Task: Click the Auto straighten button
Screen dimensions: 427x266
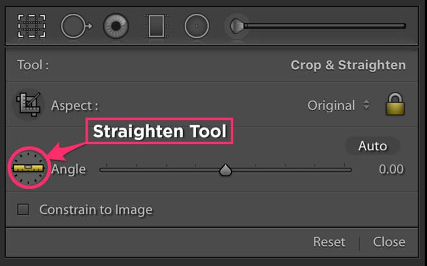Action: pos(373,146)
